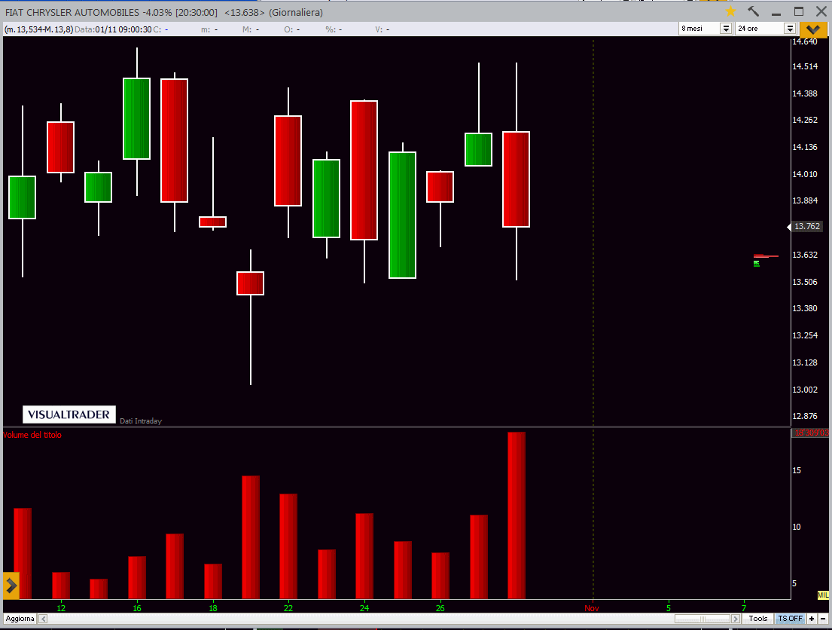Click the scroll right arrow near Tools
Viewport: 832px width, 630px height.
point(736,619)
